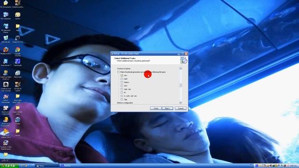The image size is (299, 168).
Task: Launch Mozilla Firefox from the desktop
Action: [6, 51]
